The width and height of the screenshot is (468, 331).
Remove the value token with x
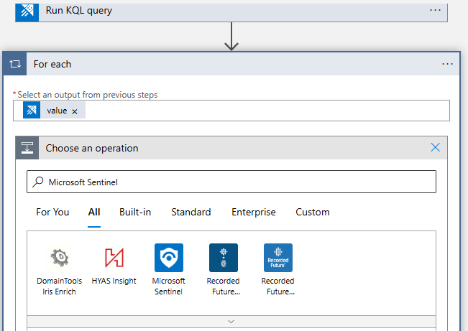click(x=75, y=111)
